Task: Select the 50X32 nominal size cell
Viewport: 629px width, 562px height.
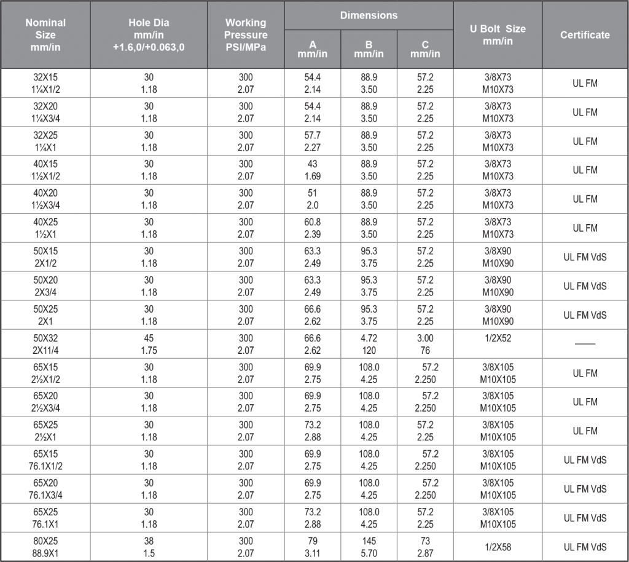Action: (45, 344)
